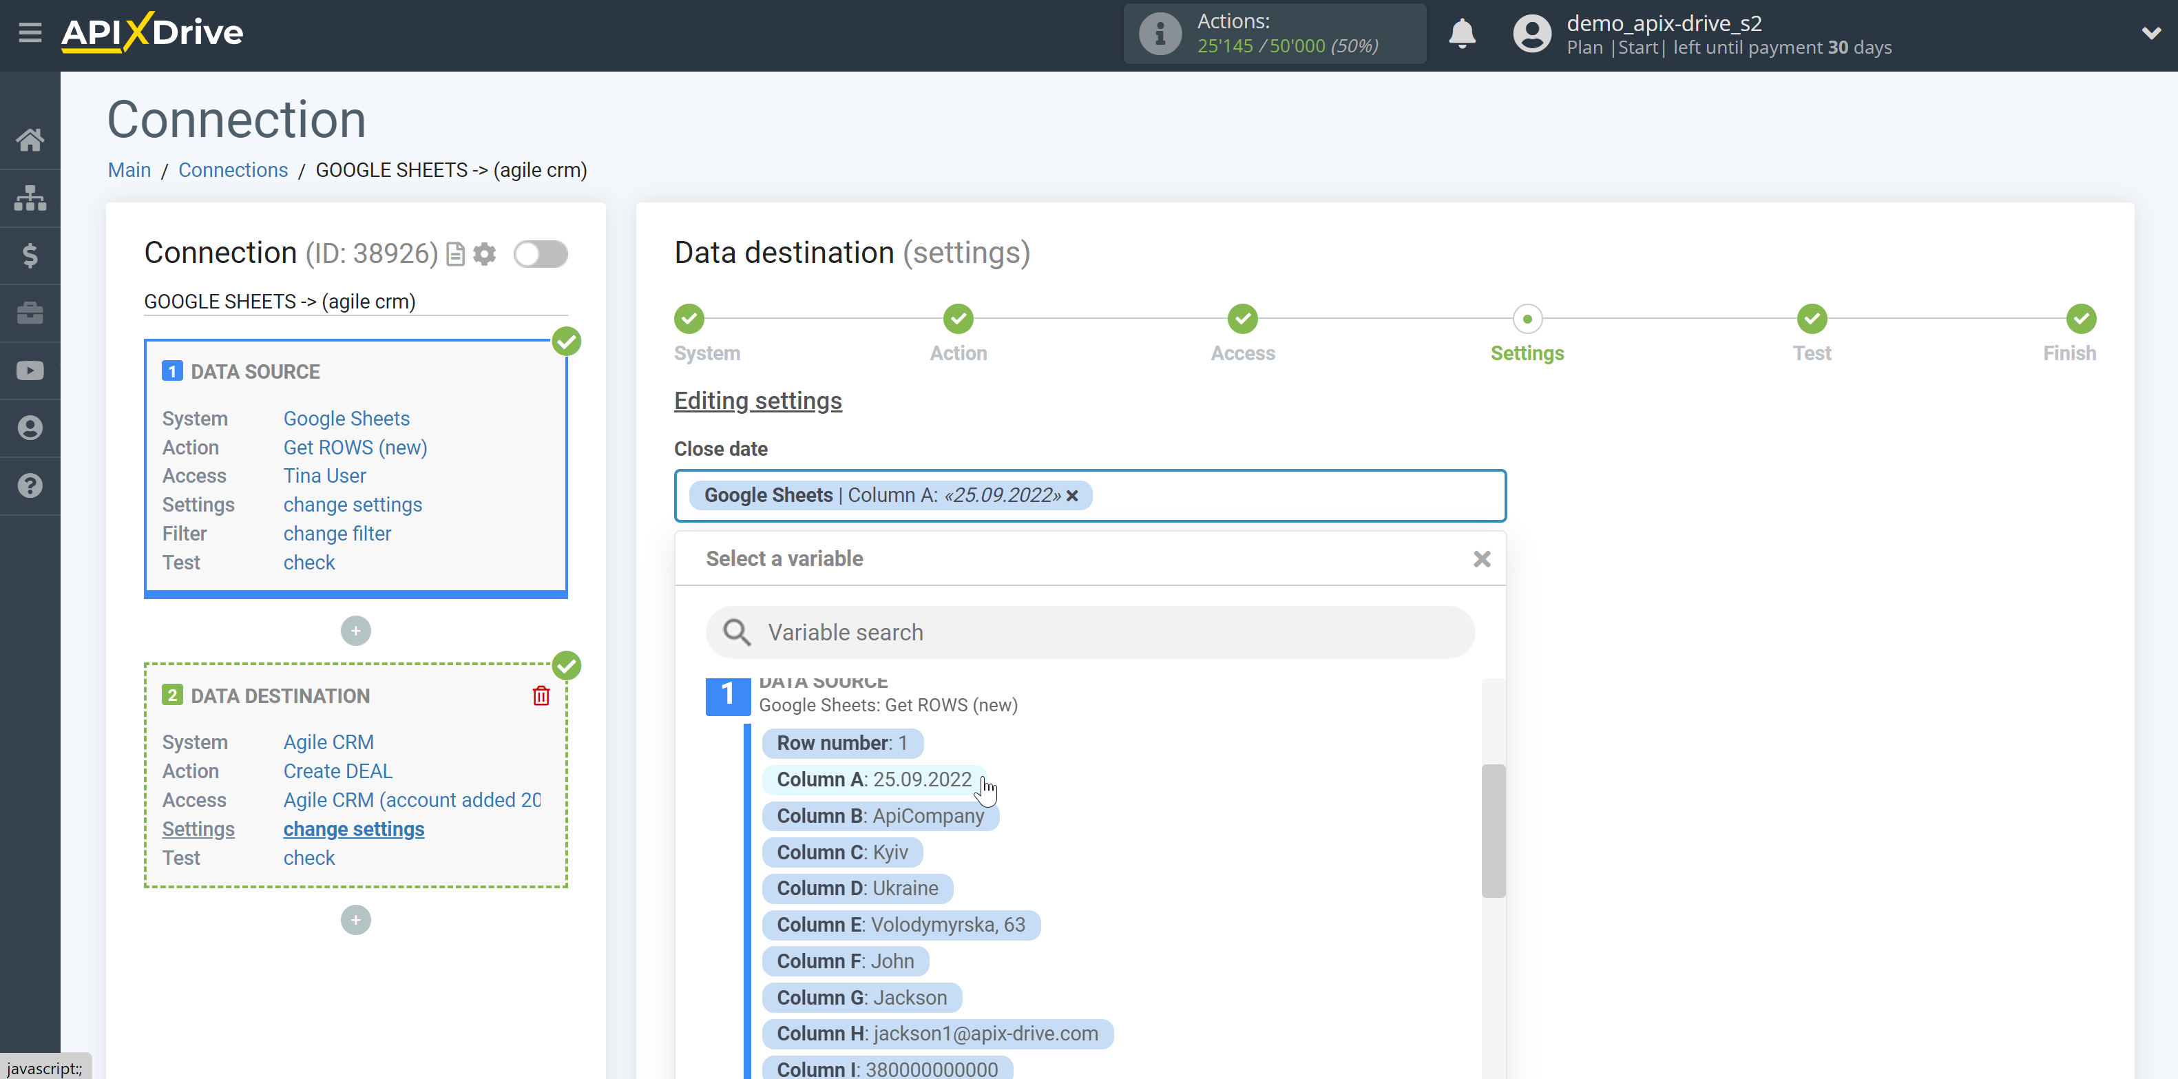Open the connection notes document icon
The image size is (2178, 1079).
point(456,253)
